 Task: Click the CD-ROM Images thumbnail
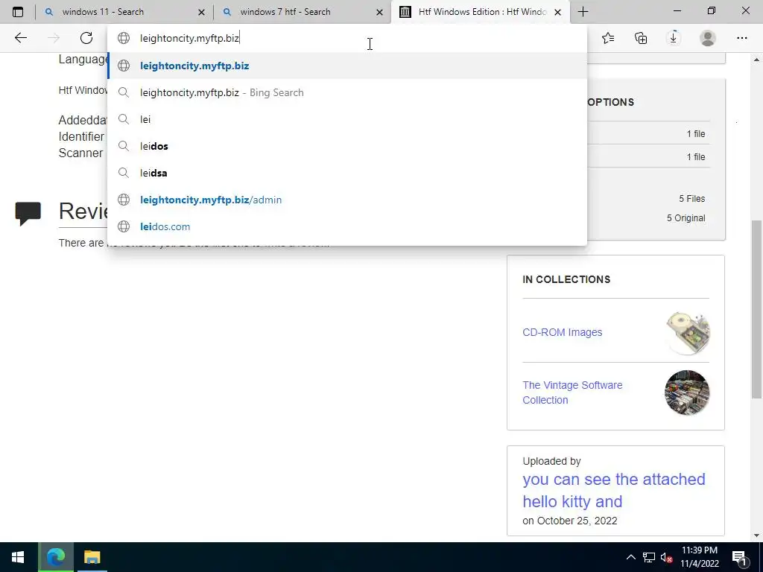(687, 333)
